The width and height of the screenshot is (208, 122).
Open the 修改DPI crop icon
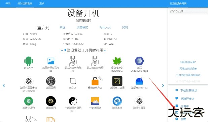point(73,81)
